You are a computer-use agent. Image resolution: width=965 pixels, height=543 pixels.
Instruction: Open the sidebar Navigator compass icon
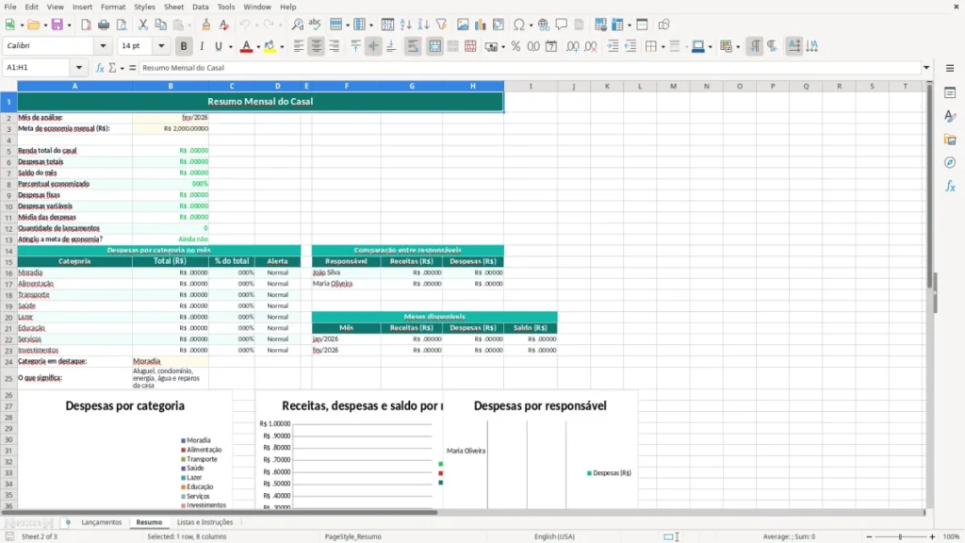(950, 162)
